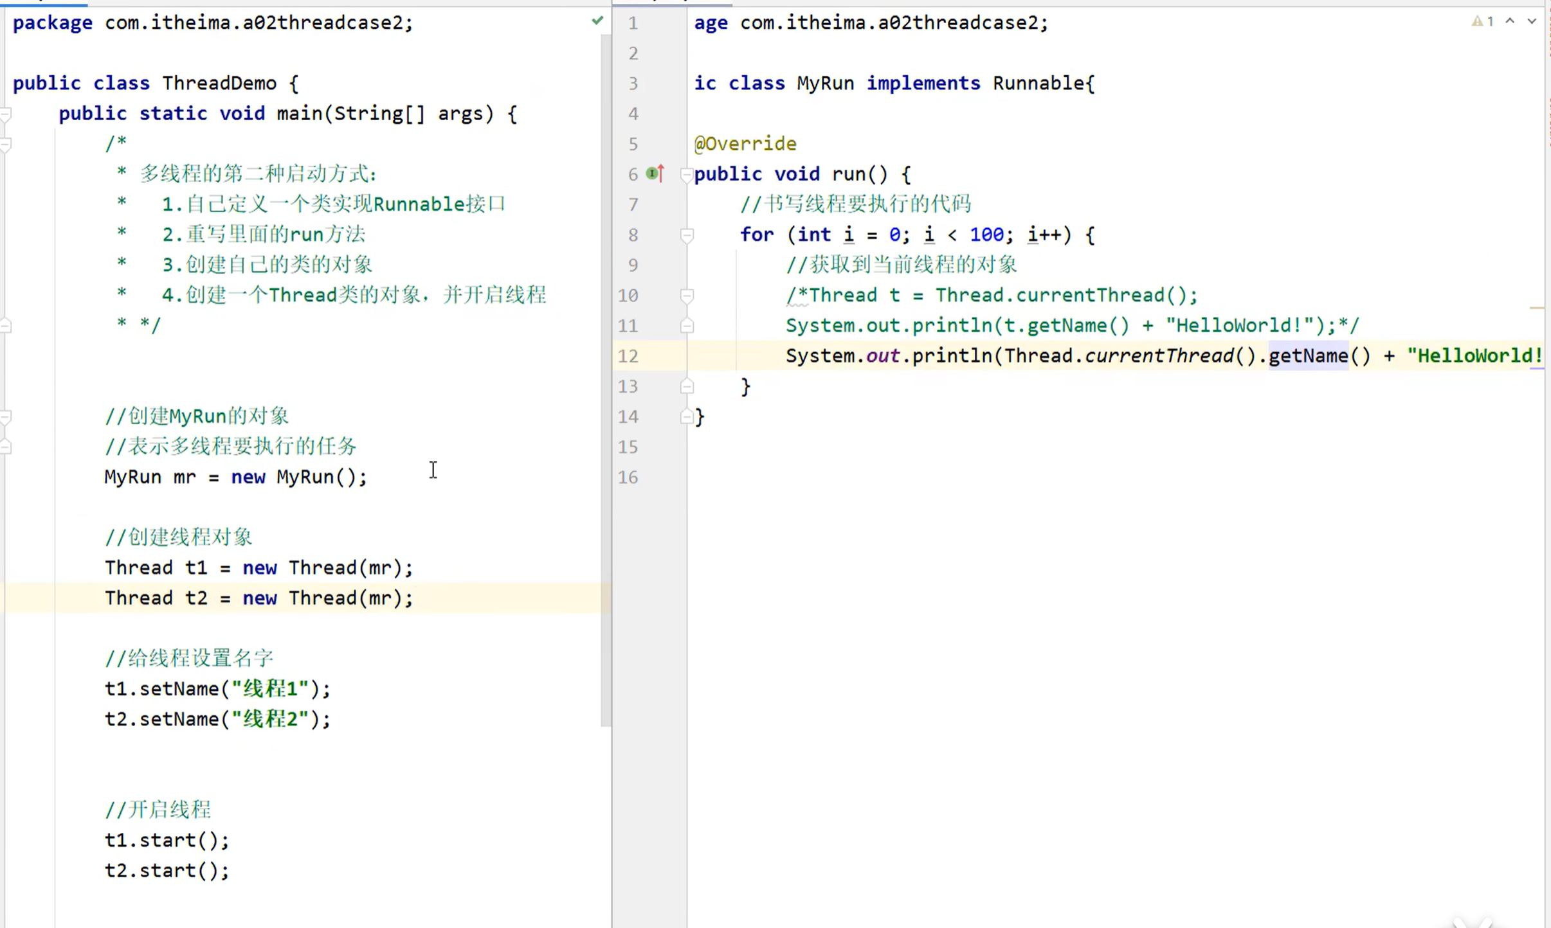Fold the //创建MyRun的对象 comment marker
1551x928 pixels.
(x=6, y=417)
